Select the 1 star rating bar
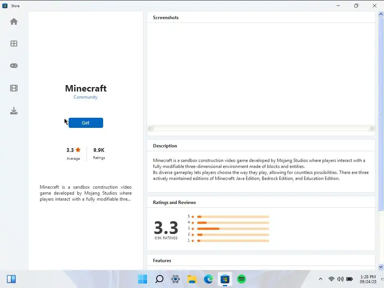This screenshot has width=384, height=288. point(233,241)
